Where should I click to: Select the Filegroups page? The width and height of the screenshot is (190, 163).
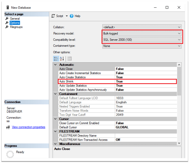[16, 27]
